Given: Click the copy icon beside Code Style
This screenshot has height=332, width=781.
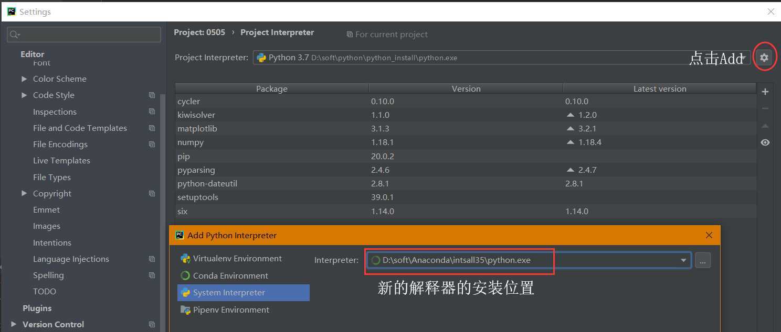Looking at the screenshot, I should click(x=152, y=95).
